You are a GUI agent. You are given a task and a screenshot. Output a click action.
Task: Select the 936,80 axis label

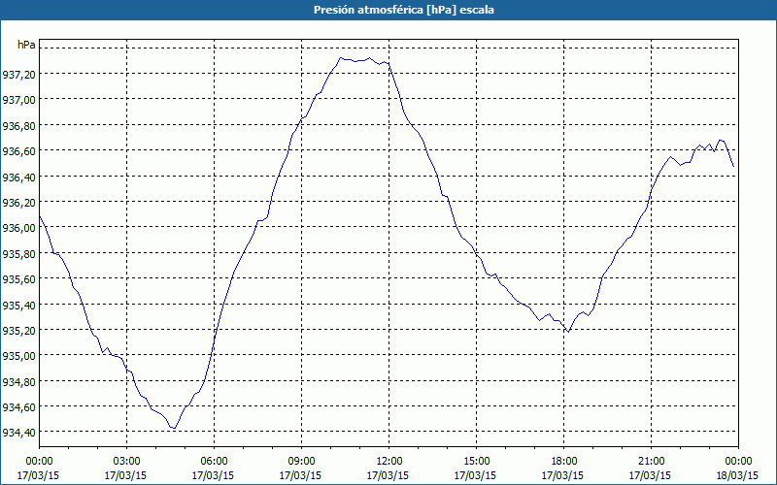[18, 126]
